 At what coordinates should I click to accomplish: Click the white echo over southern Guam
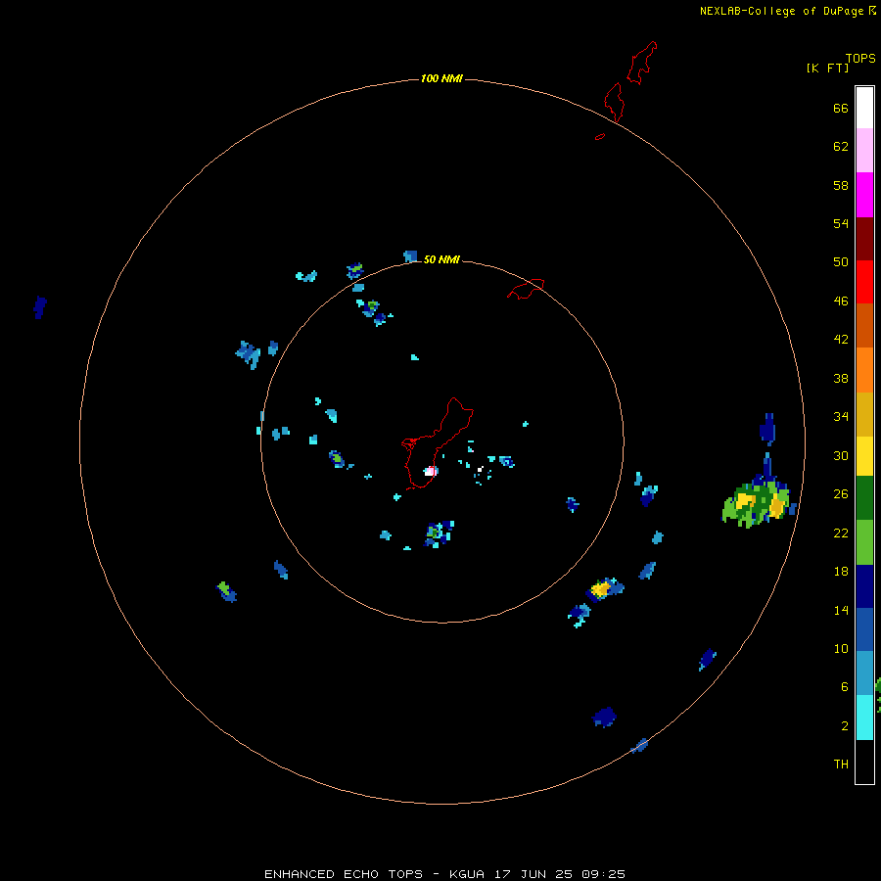click(431, 471)
